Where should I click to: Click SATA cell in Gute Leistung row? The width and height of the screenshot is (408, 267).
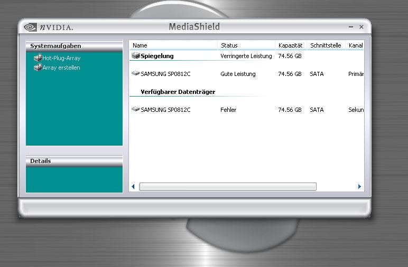317,74
